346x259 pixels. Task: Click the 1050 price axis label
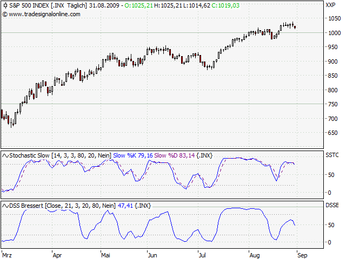[335, 18]
